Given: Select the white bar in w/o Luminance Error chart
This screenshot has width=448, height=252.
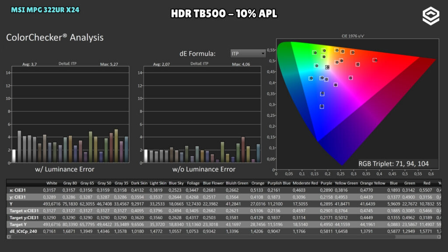Looking at the screenshot, I should [x=146, y=156].
